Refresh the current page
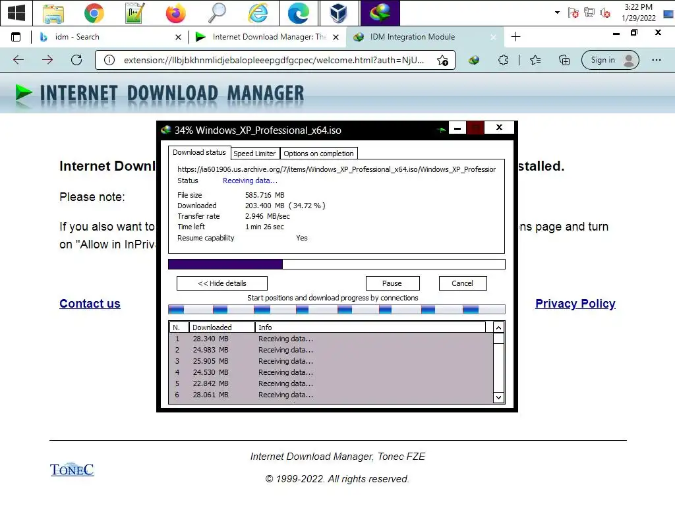Viewport: 675px width, 506px height. click(76, 60)
